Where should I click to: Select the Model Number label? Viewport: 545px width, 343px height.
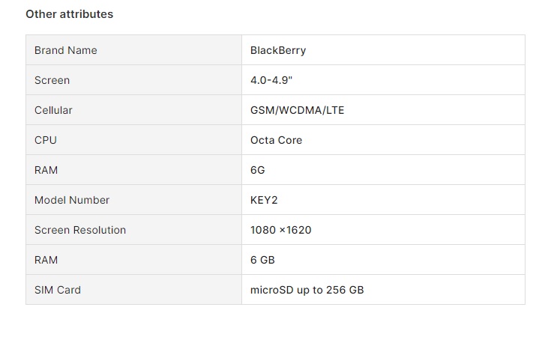(72, 200)
